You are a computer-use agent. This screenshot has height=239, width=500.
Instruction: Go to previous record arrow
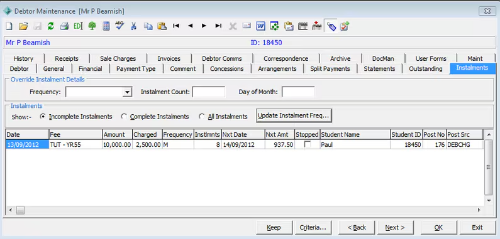[x=191, y=26]
